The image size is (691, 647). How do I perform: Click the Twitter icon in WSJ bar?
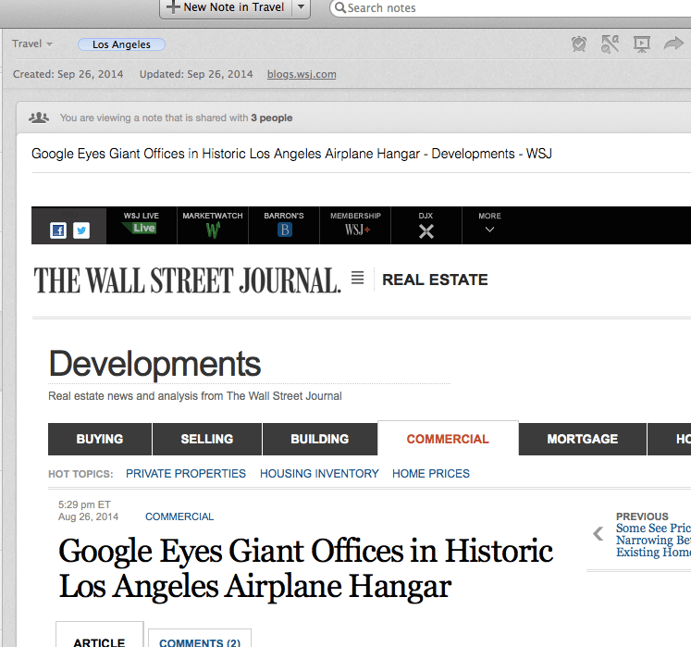(x=81, y=230)
